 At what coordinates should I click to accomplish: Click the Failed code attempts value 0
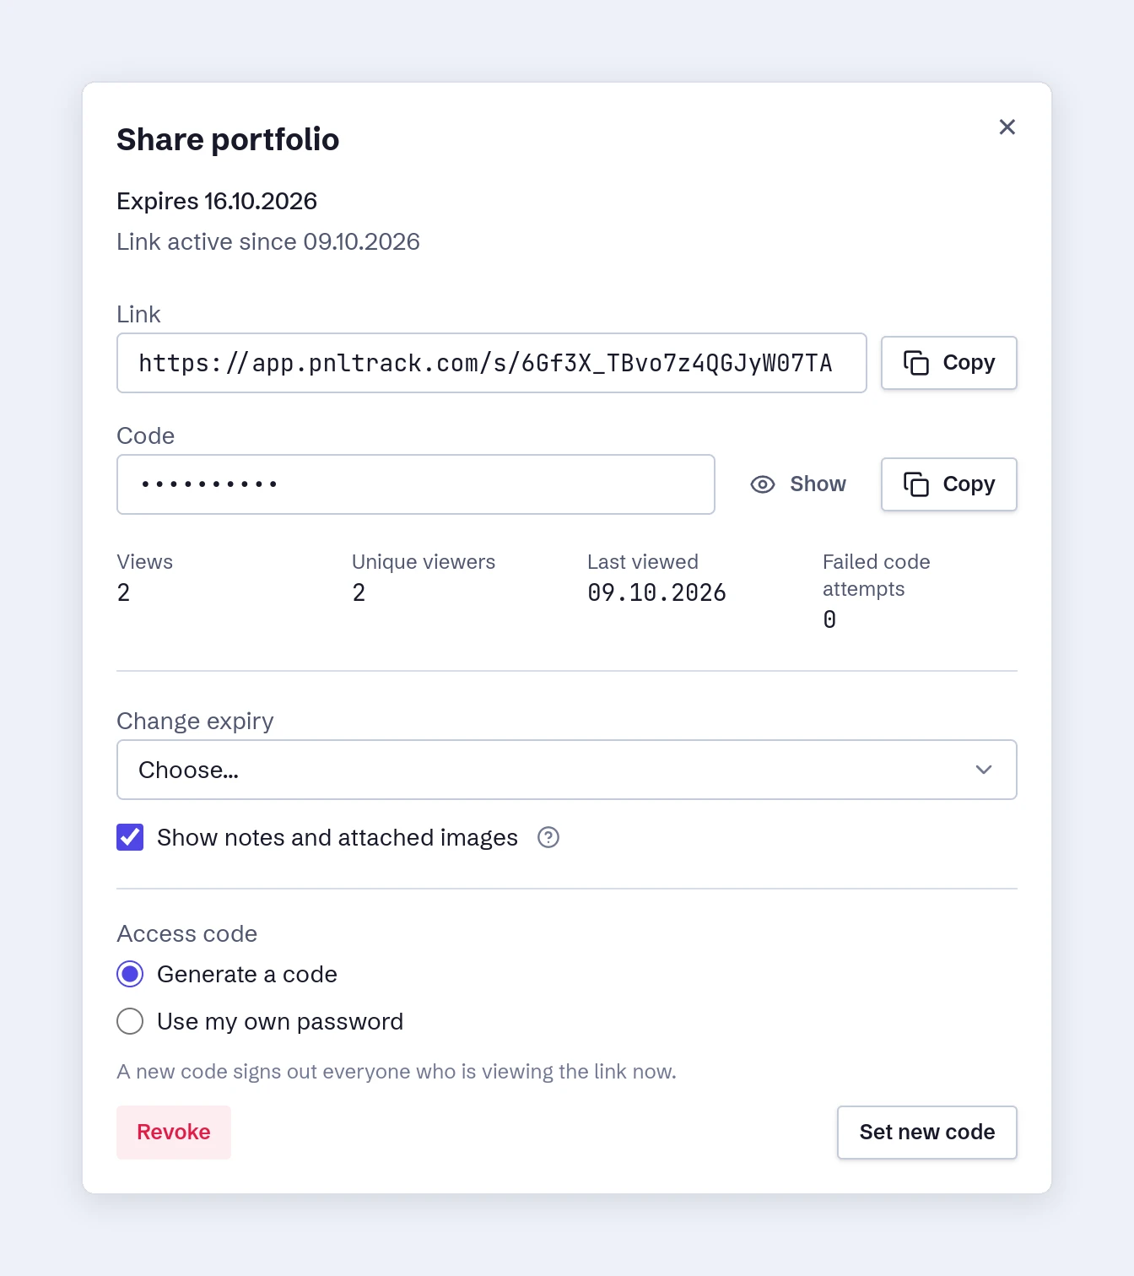pos(829,619)
